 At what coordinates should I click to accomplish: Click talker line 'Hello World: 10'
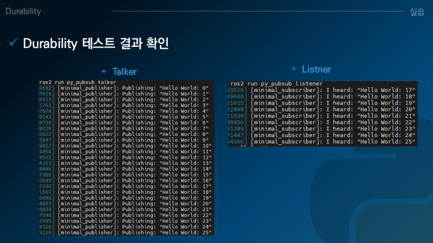coord(125,146)
